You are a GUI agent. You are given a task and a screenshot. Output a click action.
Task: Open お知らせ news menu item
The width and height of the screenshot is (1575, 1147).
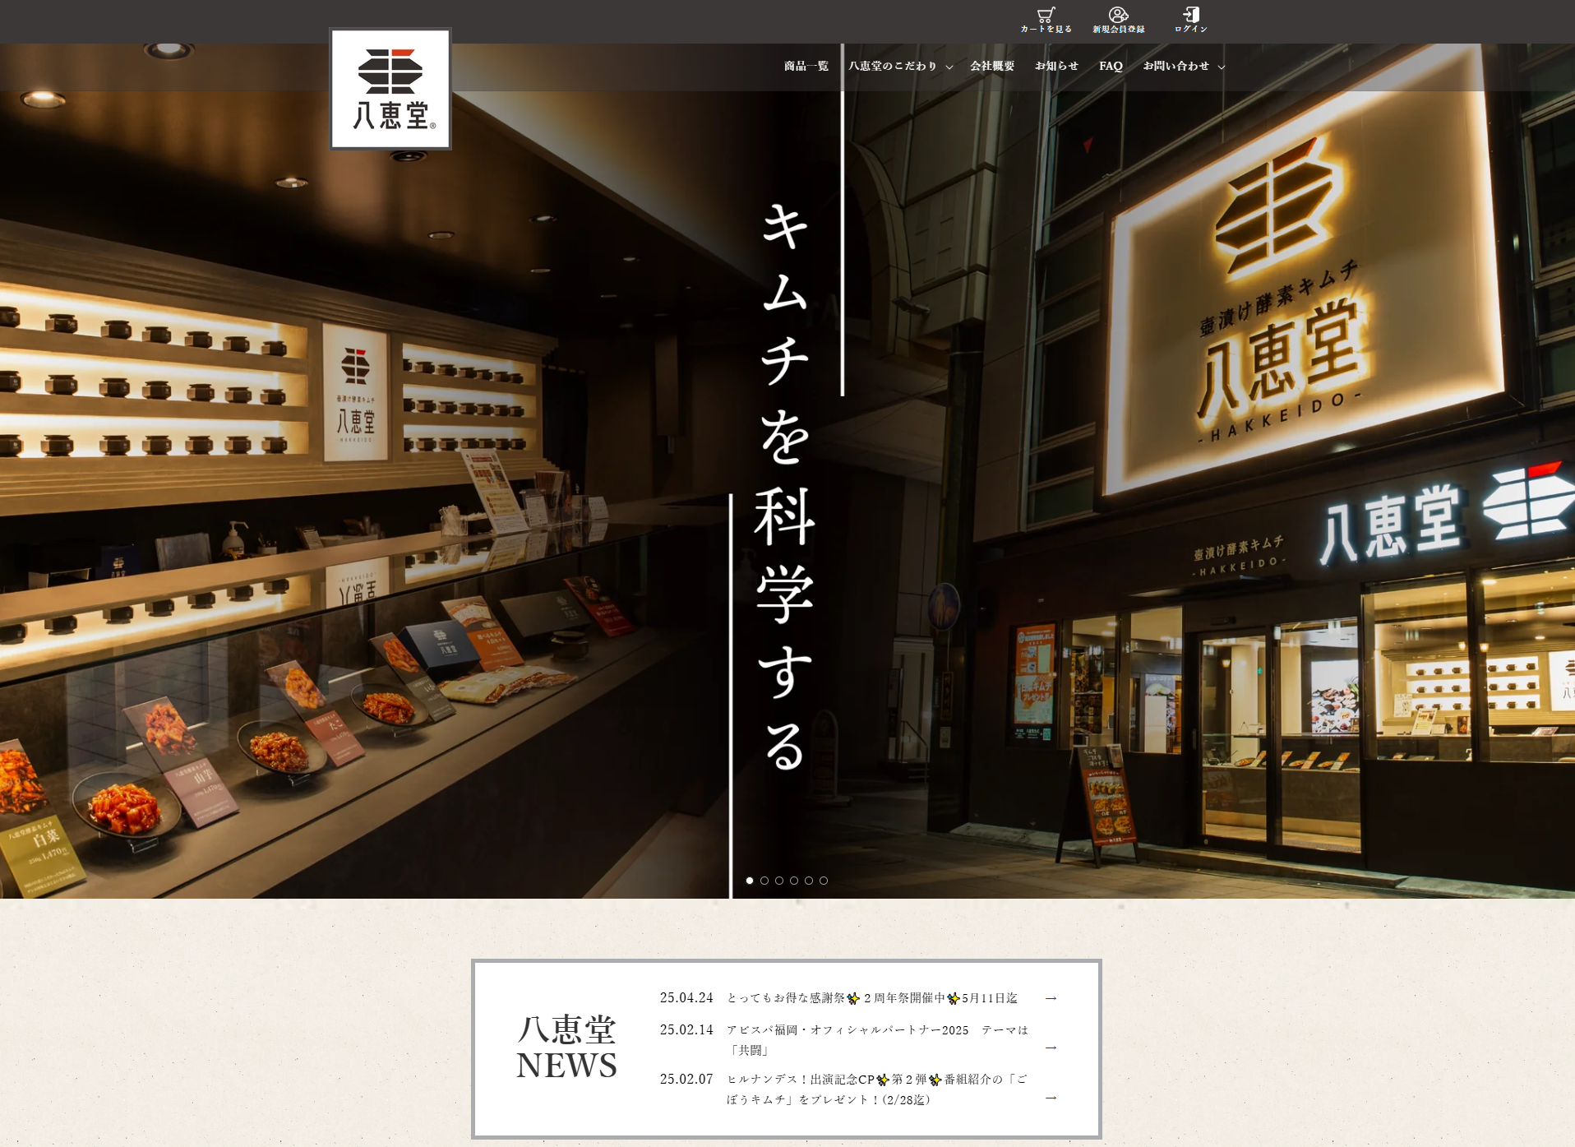[1056, 66]
